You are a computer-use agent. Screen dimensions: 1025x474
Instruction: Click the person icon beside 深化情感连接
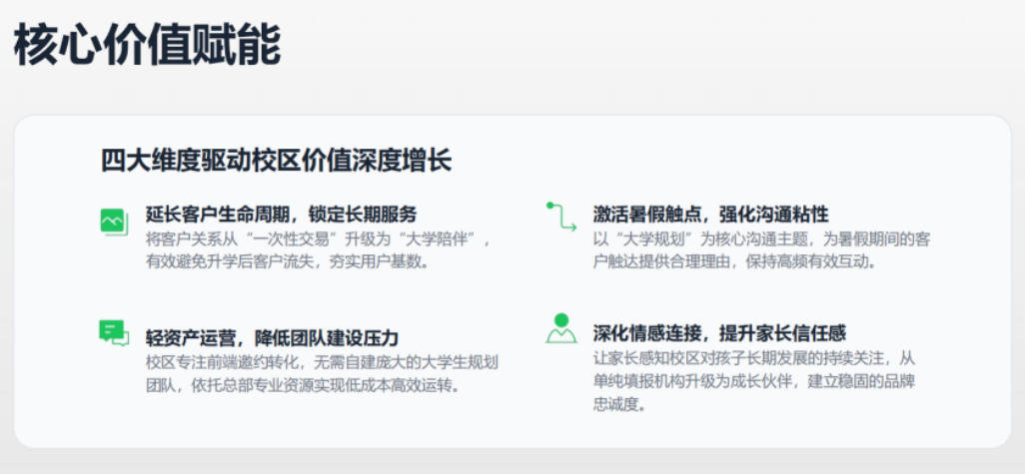560,328
